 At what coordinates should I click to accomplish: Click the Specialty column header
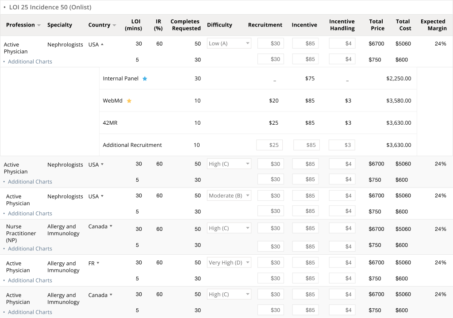60,25
